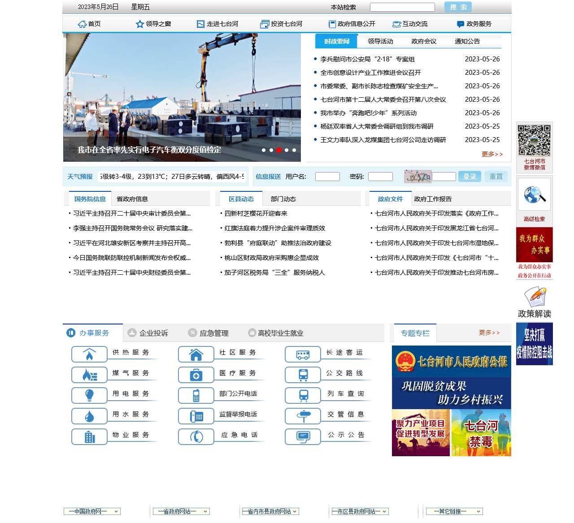Image resolution: width=574 pixels, height=523 pixels.
Task: Expand the 其它链接 dropdown
Action: pos(454,511)
